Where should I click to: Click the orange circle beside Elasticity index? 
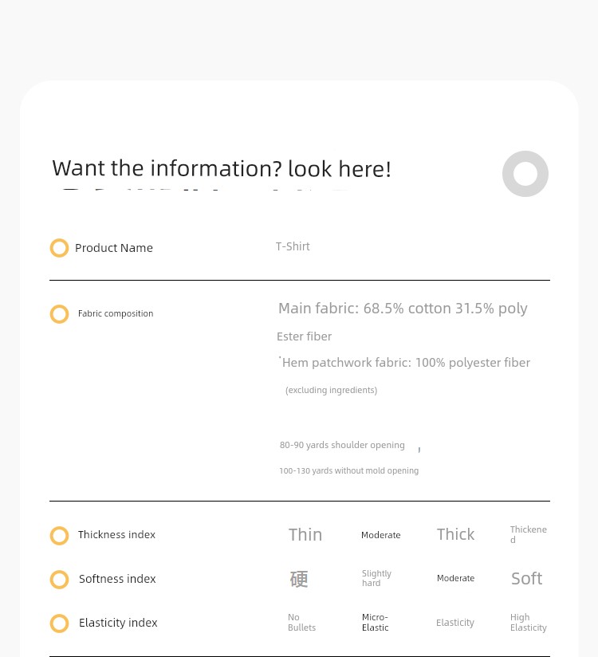pos(59,623)
